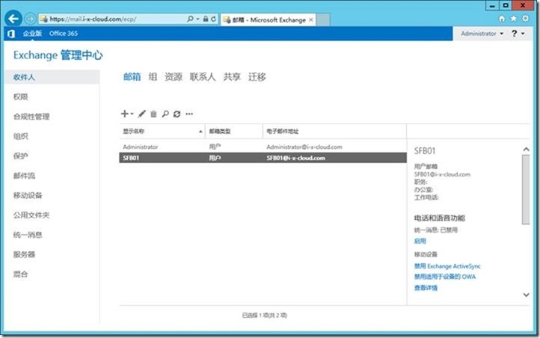The image size is (540, 338).
Task: Click the delete trash can icon
Action: tap(153, 114)
